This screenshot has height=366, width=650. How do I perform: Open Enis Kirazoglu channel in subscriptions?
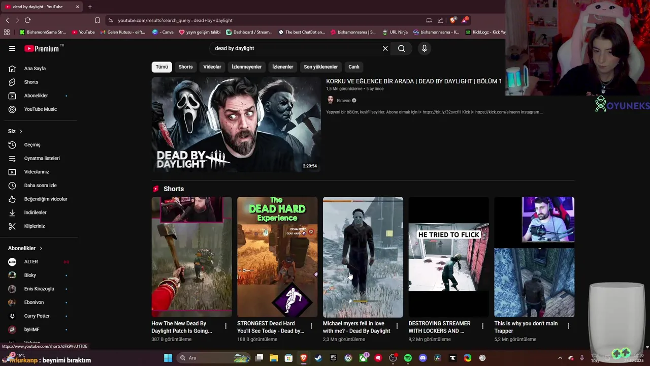coord(39,289)
